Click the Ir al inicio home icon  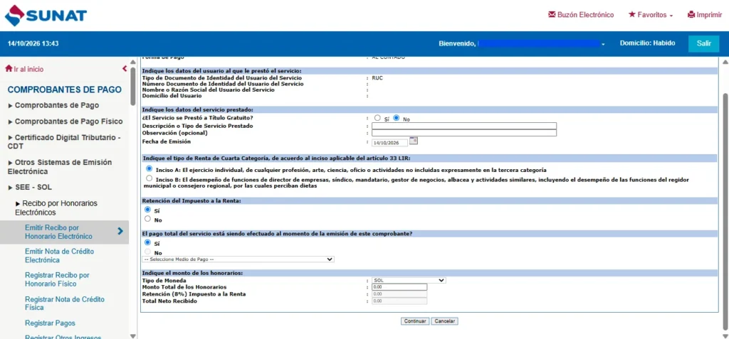pyautogui.click(x=9, y=69)
